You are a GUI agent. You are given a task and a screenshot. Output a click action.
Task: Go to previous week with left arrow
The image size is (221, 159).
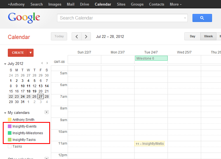[x=77, y=36]
